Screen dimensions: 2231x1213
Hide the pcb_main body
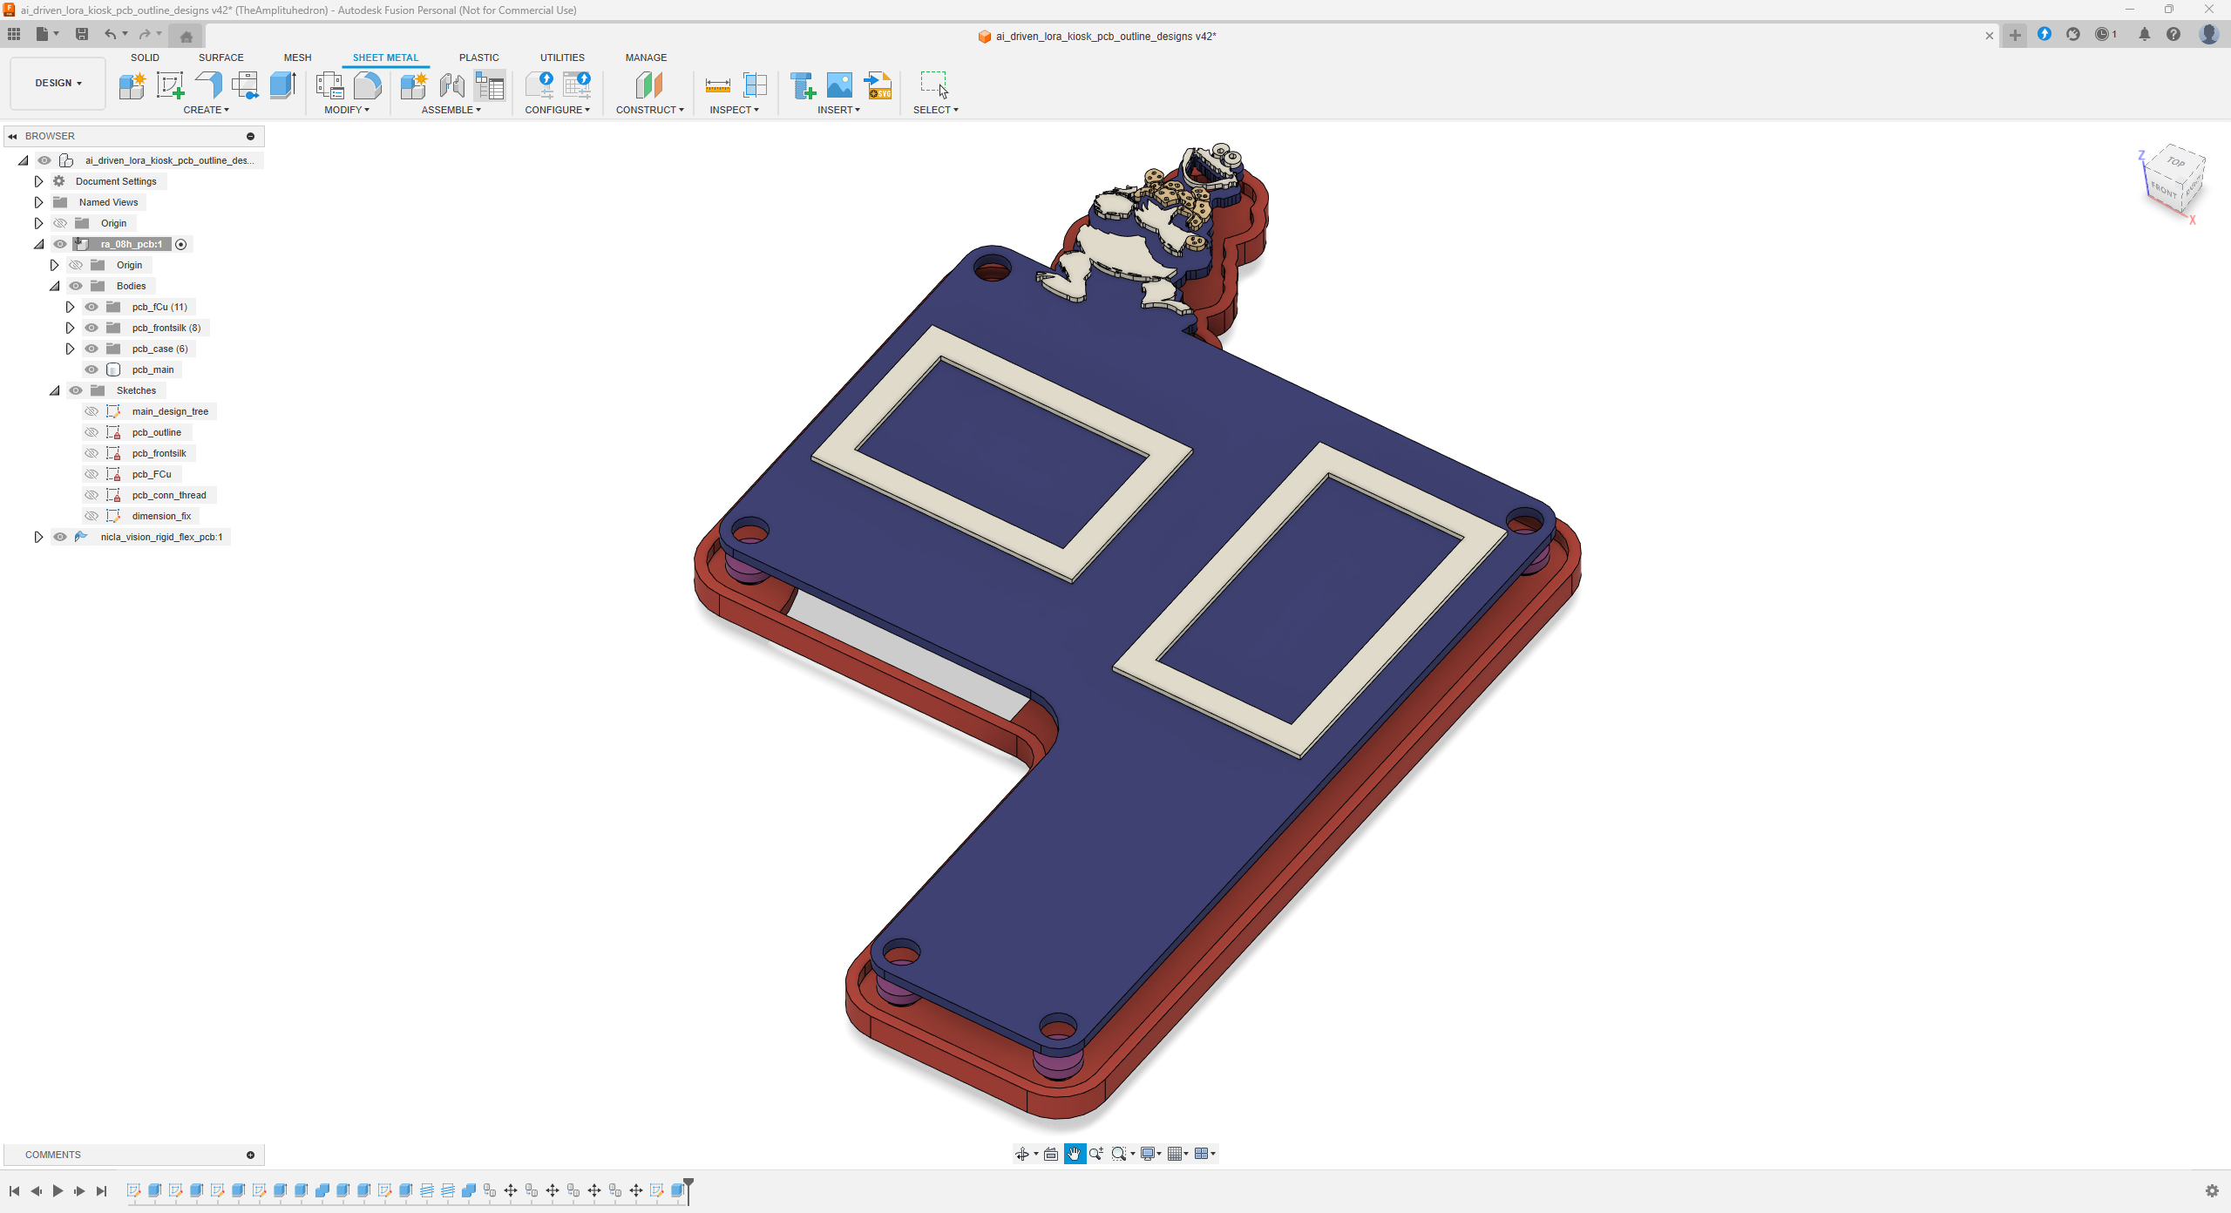point(92,369)
